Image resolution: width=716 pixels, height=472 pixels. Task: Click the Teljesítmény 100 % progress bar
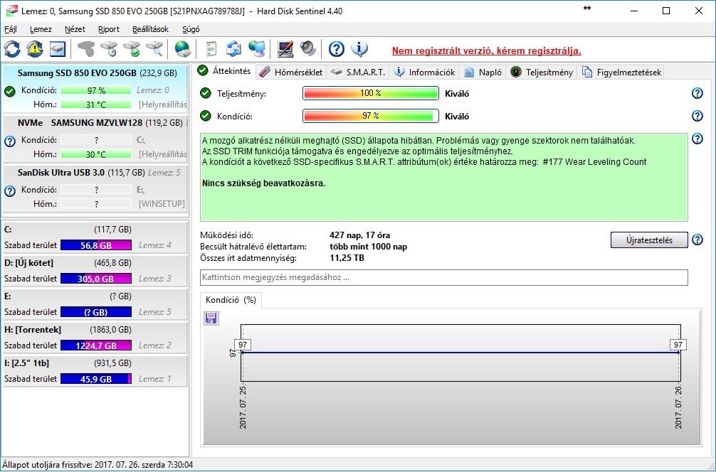click(x=370, y=94)
